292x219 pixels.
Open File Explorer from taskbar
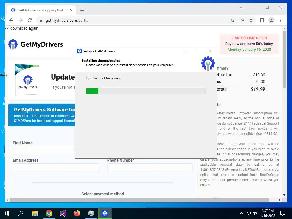tap(35, 213)
